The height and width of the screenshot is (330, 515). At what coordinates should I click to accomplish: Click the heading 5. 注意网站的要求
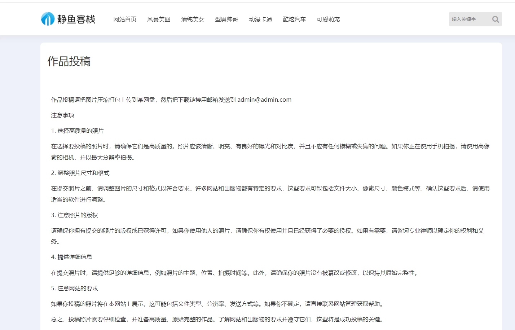tap(74, 289)
